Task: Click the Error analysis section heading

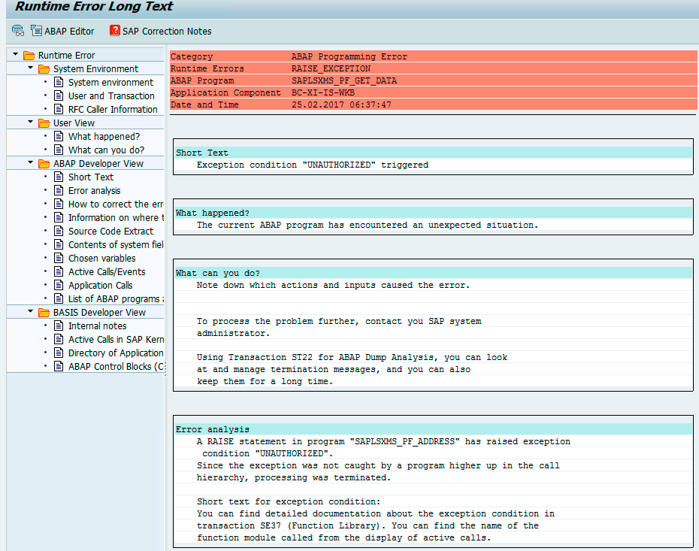Action: (x=212, y=430)
